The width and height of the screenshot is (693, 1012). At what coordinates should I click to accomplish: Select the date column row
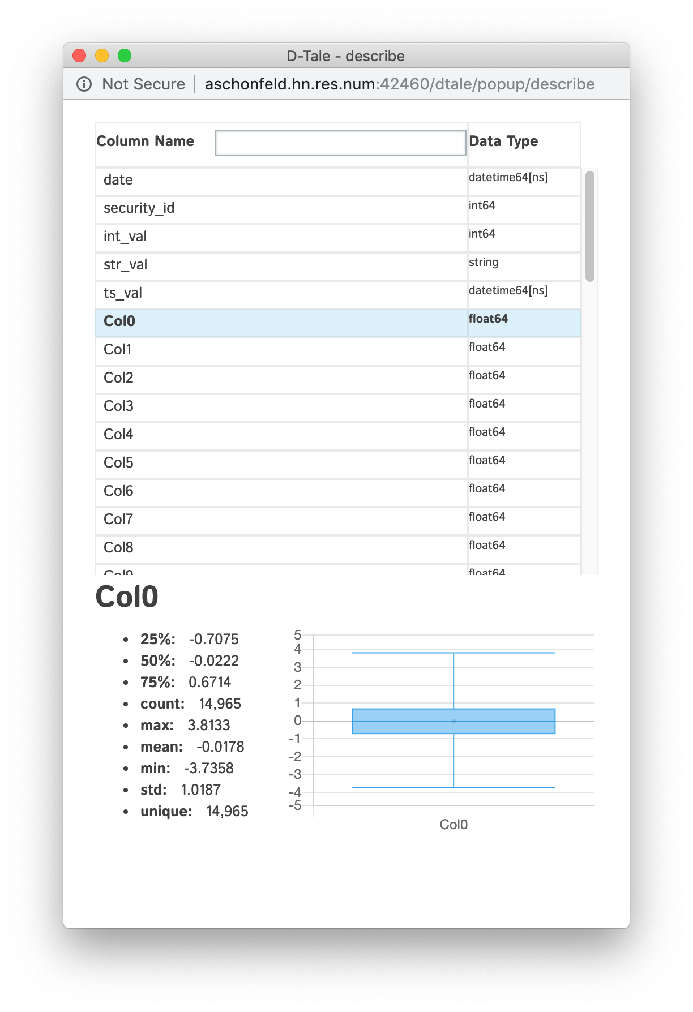281,181
